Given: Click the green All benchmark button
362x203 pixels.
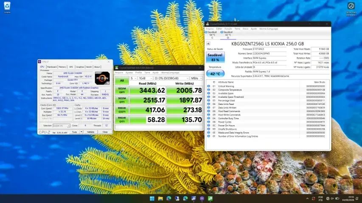Looking at the screenshot, I should point(122,80).
